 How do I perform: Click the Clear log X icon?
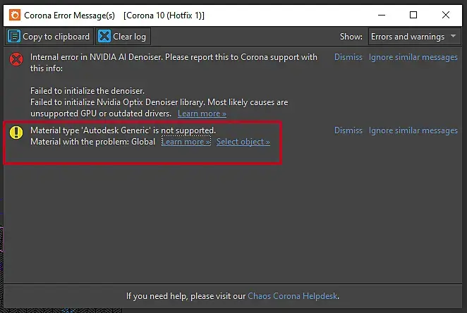coord(105,37)
